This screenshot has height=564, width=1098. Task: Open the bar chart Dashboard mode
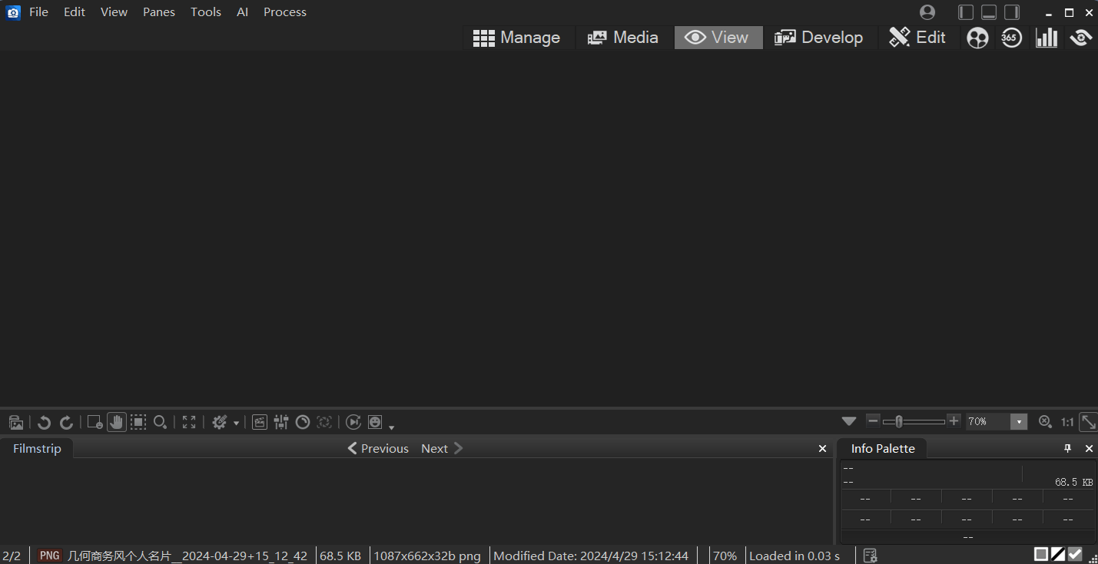coord(1047,38)
